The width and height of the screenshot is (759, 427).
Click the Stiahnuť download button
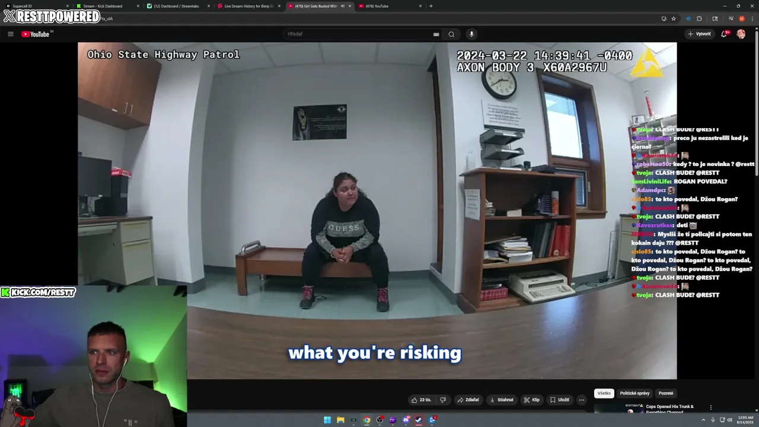(502, 400)
